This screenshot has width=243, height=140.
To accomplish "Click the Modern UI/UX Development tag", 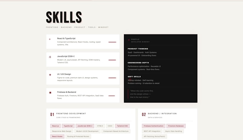I will pyautogui.click(x=87, y=131).
